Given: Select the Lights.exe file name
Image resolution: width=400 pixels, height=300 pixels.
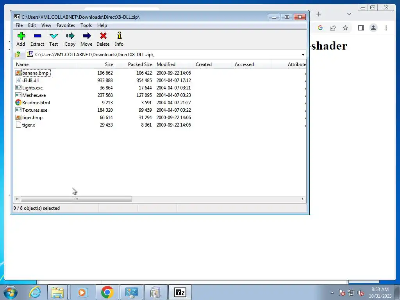Looking at the screenshot, I should pyautogui.click(x=32, y=88).
